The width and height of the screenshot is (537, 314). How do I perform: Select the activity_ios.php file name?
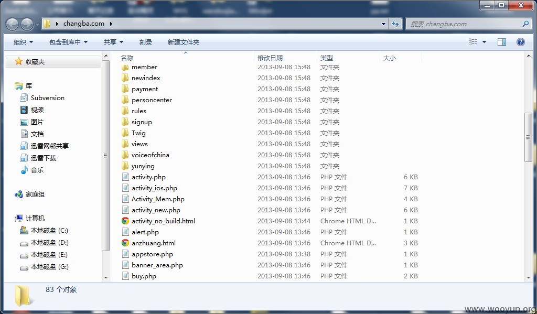pyautogui.click(x=154, y=188)
